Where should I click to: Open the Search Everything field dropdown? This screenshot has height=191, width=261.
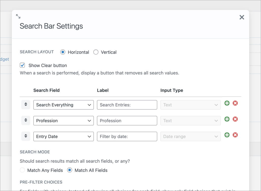pyautogui.click(x=63, y=105)
